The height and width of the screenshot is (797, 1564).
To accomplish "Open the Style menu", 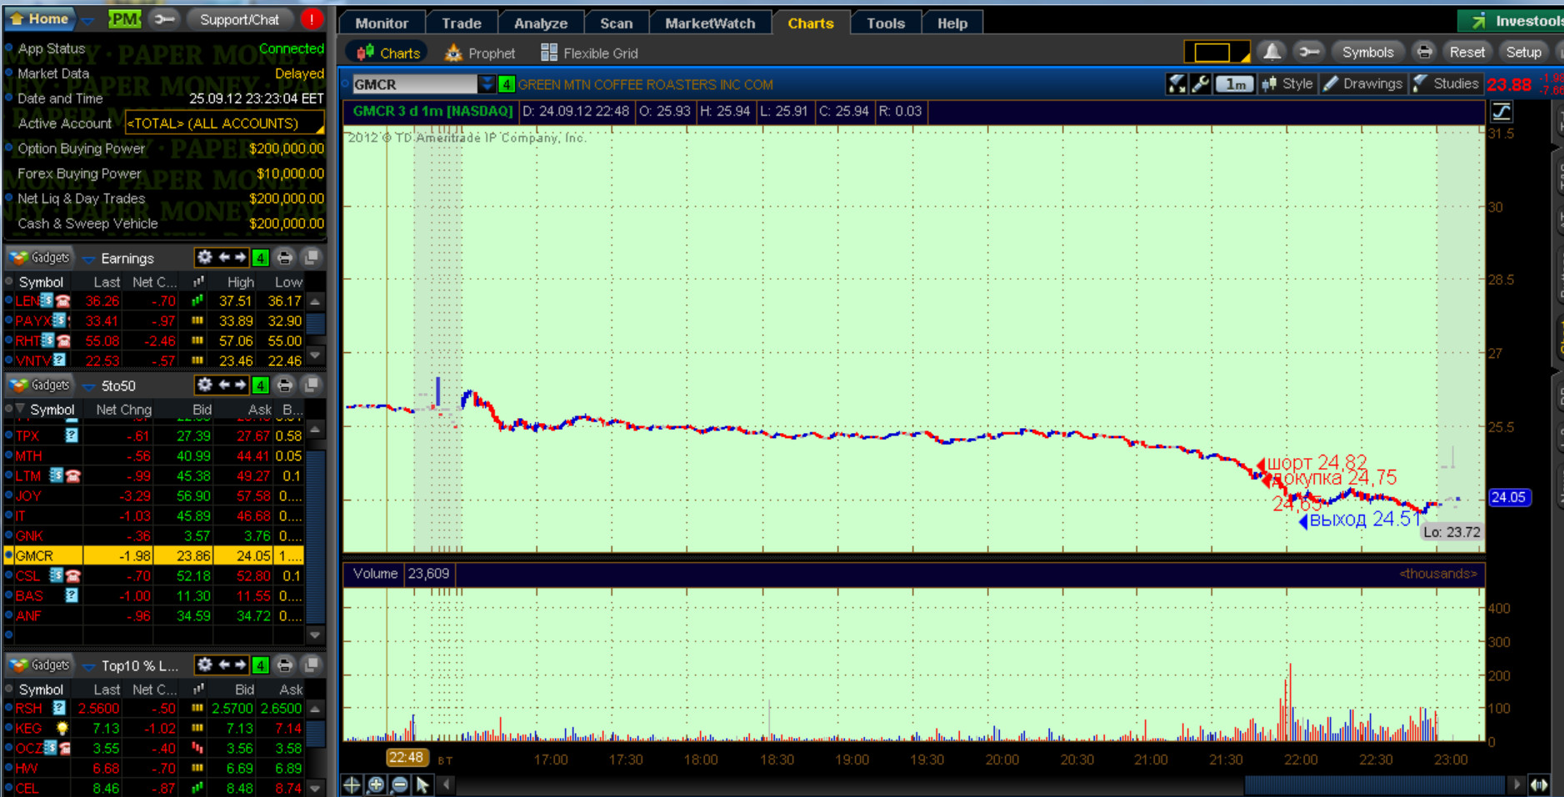I will 1287,83.
